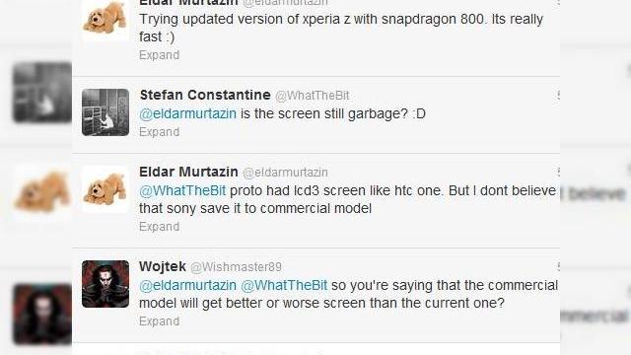Open Wojtek's avatar image

tap(105, 284)
